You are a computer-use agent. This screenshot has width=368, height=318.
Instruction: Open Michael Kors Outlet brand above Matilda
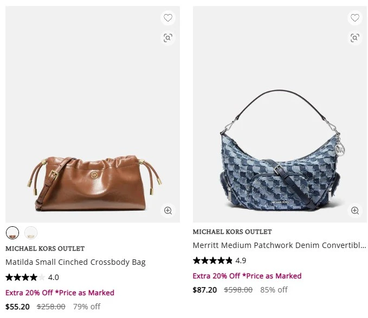point(45,249)
